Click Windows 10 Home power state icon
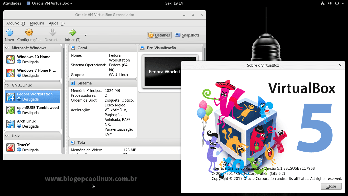This screenshot has height=196, width=348. (19, 62)
